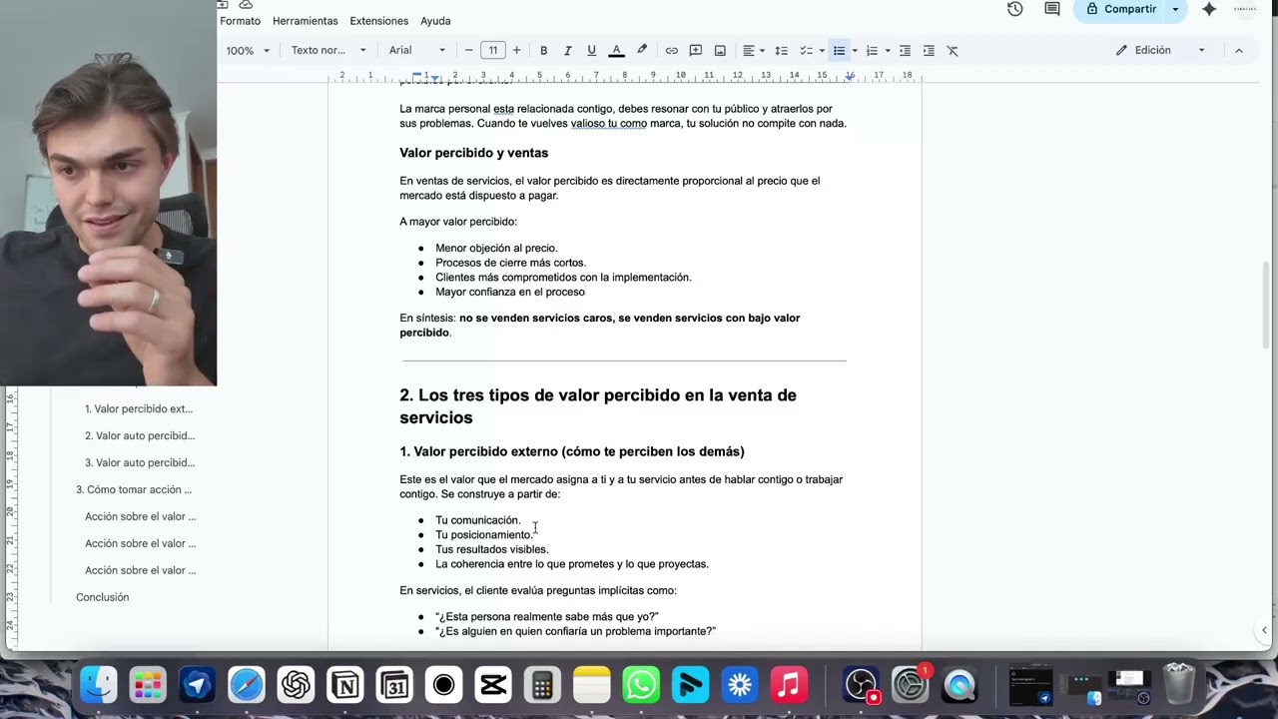Open ChatGPT in the Dock

(296, 685)
